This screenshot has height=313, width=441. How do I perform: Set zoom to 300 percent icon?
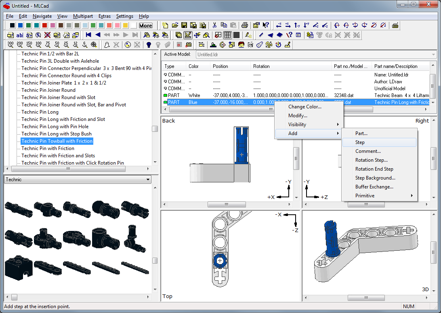click(x=10, y=44)
